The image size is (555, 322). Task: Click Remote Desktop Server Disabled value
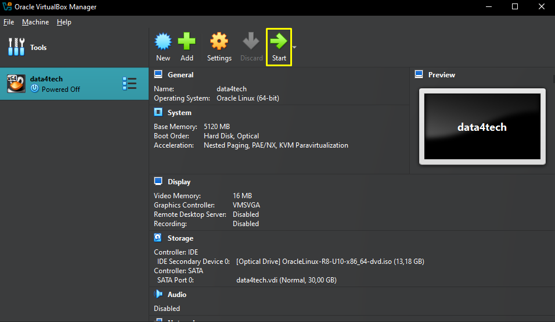click(246, 214)
